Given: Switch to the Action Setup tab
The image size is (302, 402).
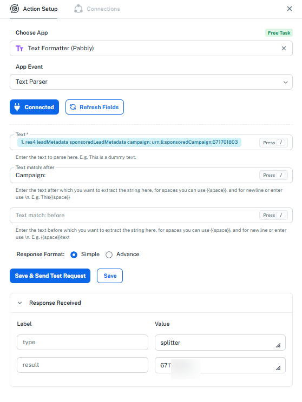Looking at the screenshot, I should pos(34,9).
